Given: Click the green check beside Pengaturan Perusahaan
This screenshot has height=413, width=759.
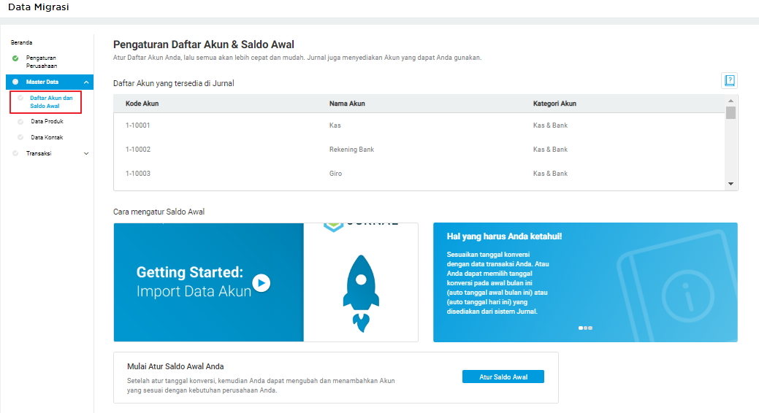Looking at the screenshot, I should [15, 58].
